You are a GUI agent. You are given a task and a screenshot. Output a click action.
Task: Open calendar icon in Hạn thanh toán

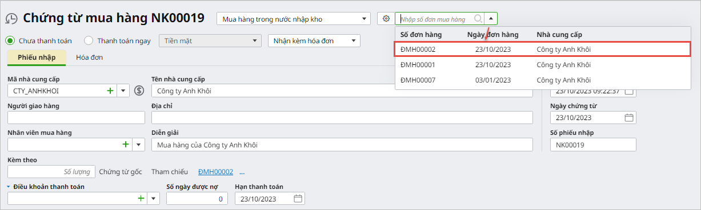(298, 199)
